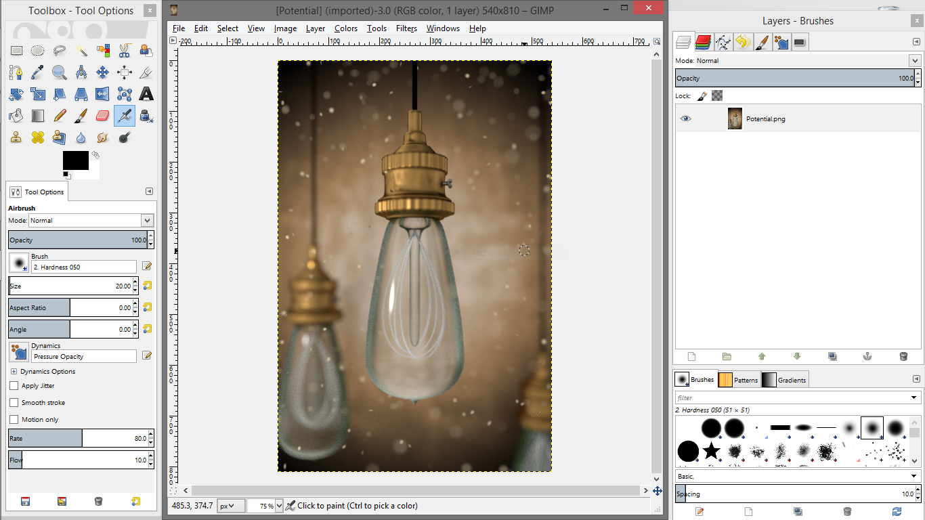This screenshot has height=520, width=925.
Task: Switch to the Channels panel icon
Action: click(x=702, y=41)
